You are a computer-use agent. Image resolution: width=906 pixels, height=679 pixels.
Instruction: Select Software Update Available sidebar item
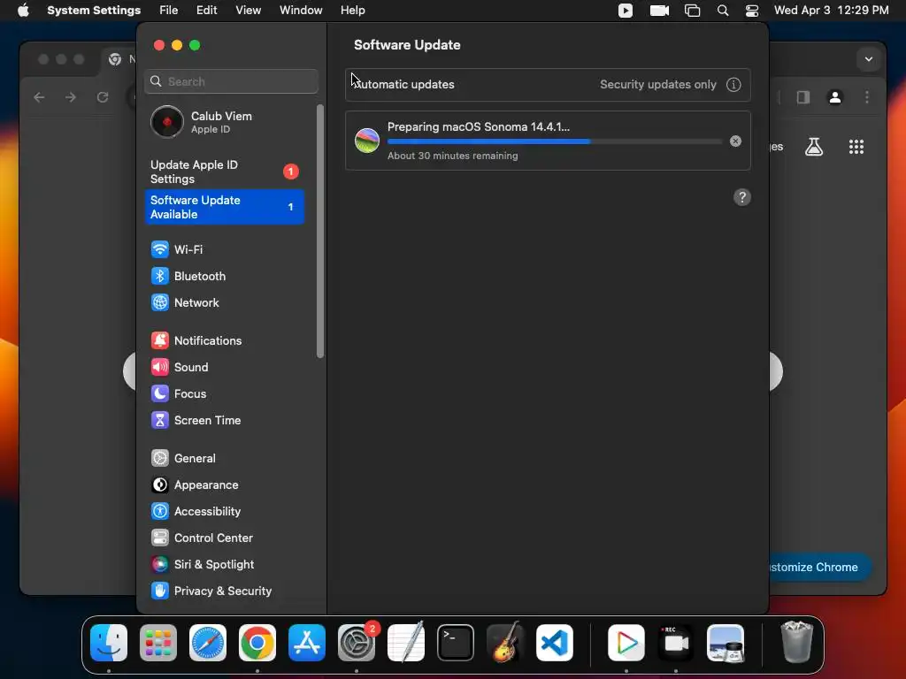pyautogui.click(x=224, y=207)
